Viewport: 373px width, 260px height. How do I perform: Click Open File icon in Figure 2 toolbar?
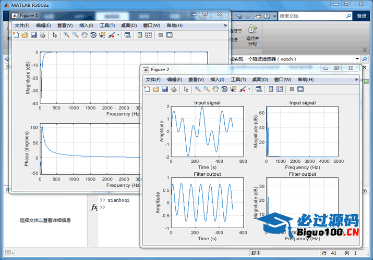156,89
